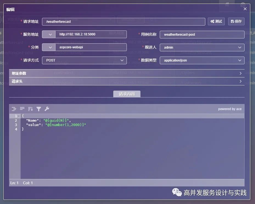Click the 测试 test button

tap(216, 21)
